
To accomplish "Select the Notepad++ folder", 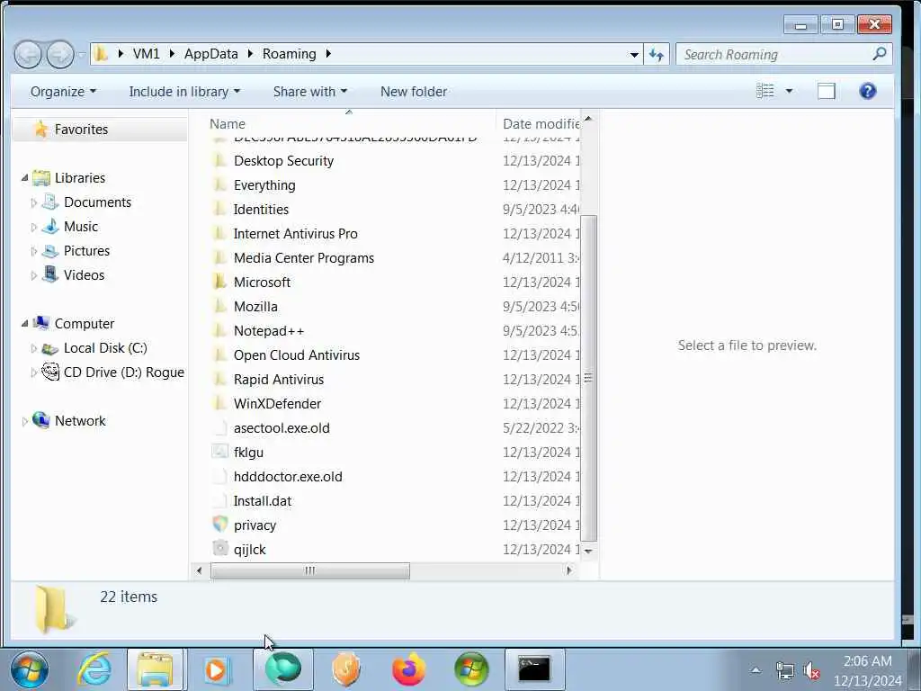I will point(268,331).
